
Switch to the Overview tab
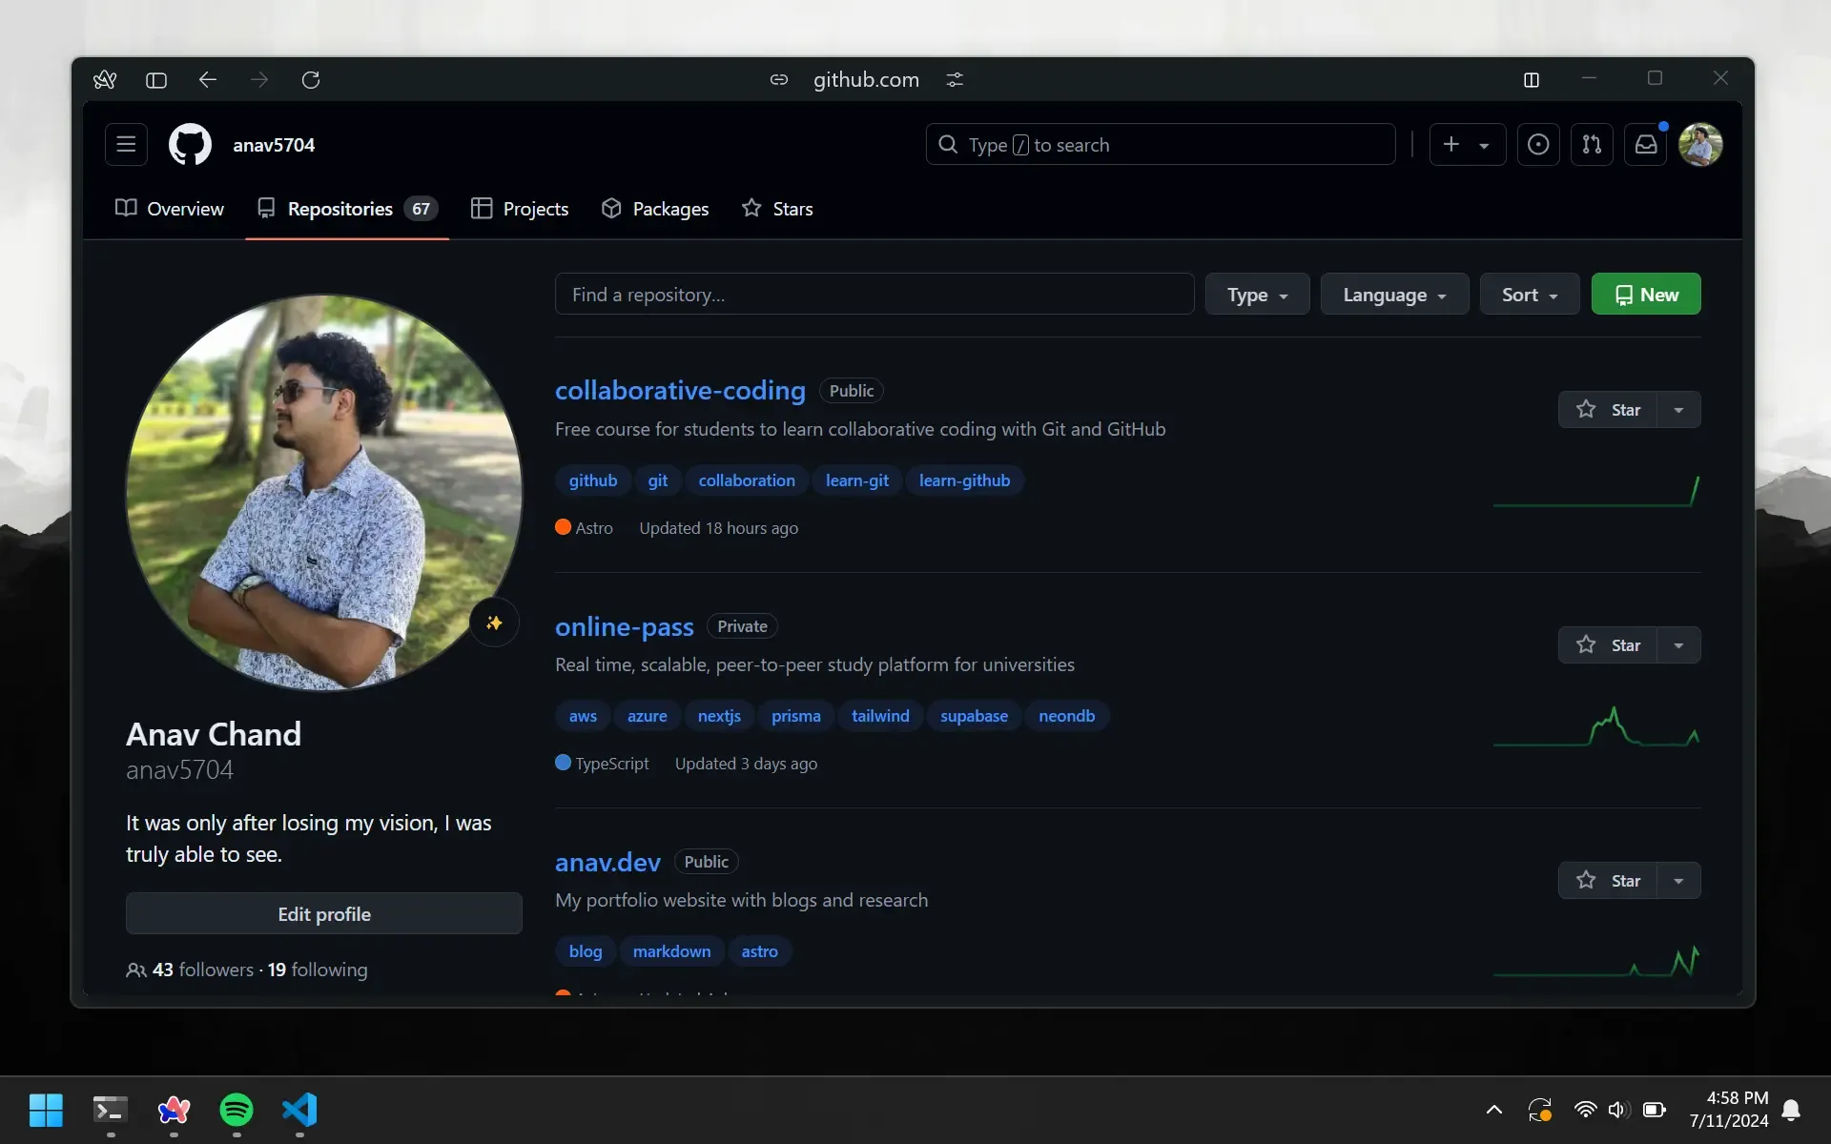click(170, 208)
